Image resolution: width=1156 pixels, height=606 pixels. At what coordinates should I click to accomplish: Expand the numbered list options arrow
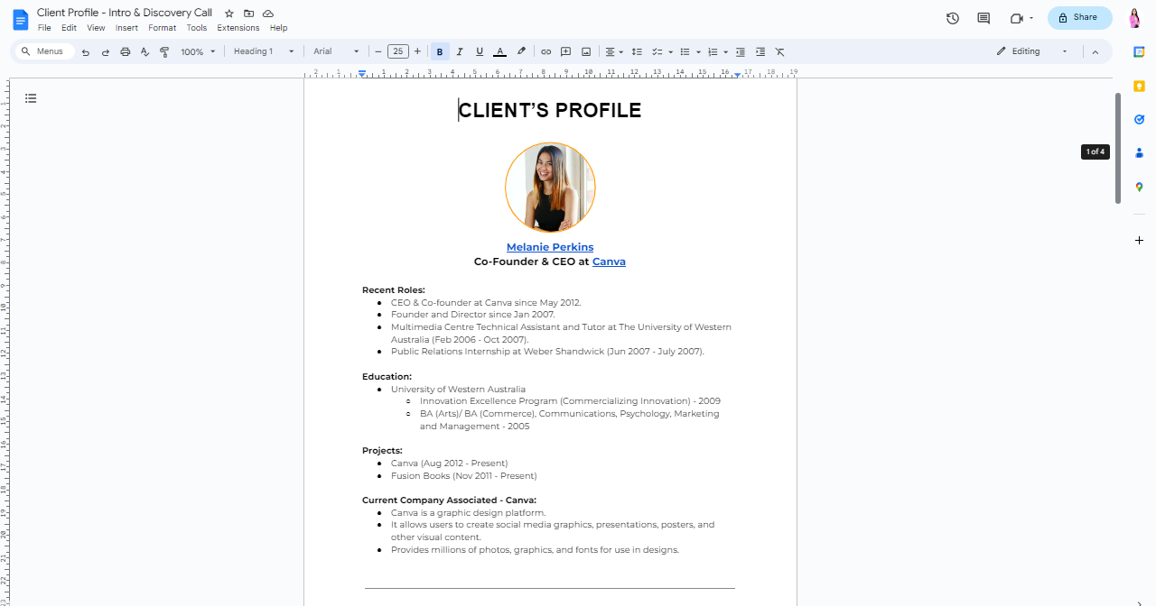tap(726, 52)
